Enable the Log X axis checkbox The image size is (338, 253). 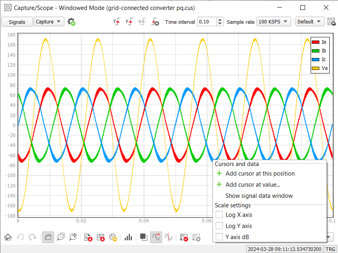click(x=219, y=215)
